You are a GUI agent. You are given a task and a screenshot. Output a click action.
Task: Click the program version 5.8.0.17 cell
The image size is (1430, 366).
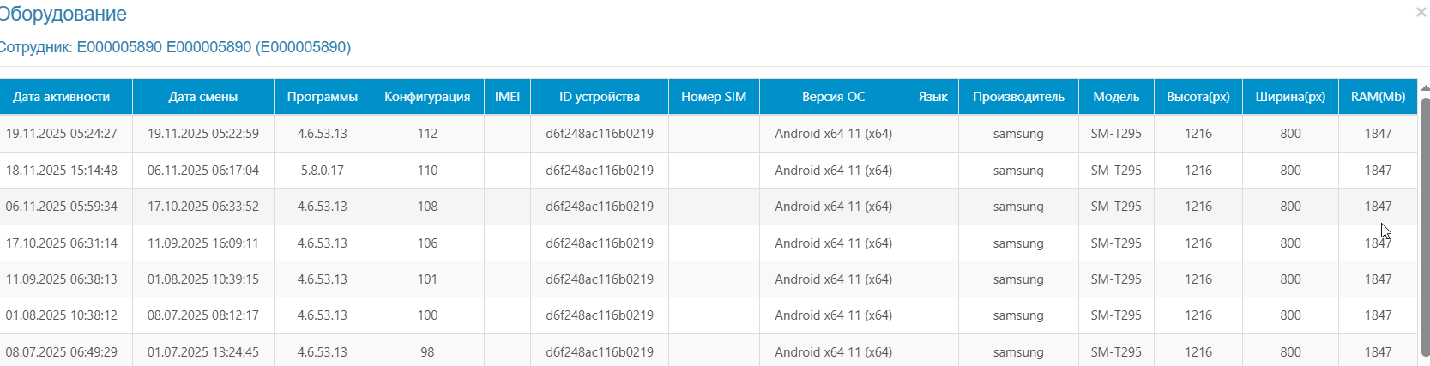coord(323,171)
